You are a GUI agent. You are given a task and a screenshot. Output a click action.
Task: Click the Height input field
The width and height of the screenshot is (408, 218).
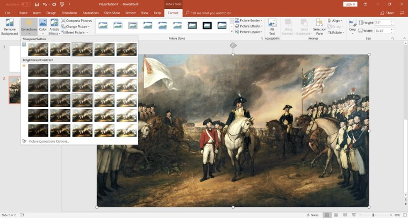click(382, 23)
